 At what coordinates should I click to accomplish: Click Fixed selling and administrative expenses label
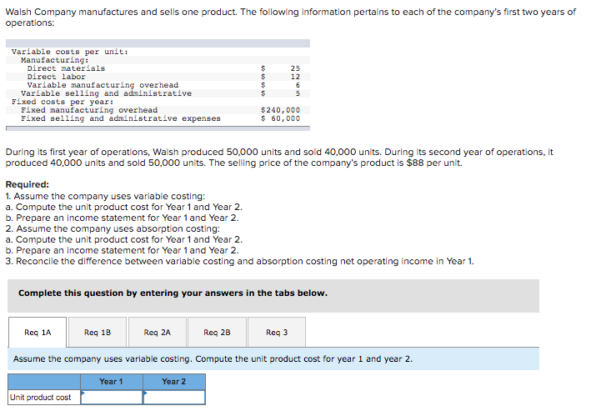click(121, 118)
